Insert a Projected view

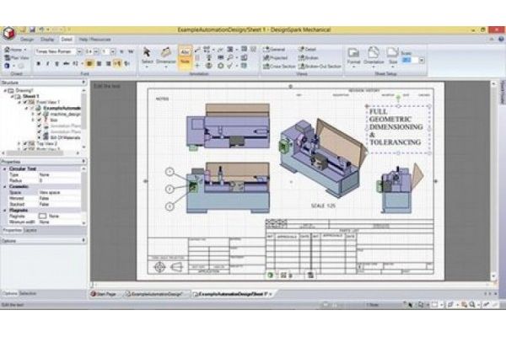(275, 58)
